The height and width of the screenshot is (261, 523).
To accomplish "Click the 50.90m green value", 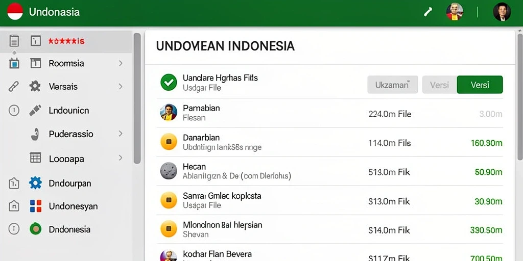I will click(x=489, y=172).
